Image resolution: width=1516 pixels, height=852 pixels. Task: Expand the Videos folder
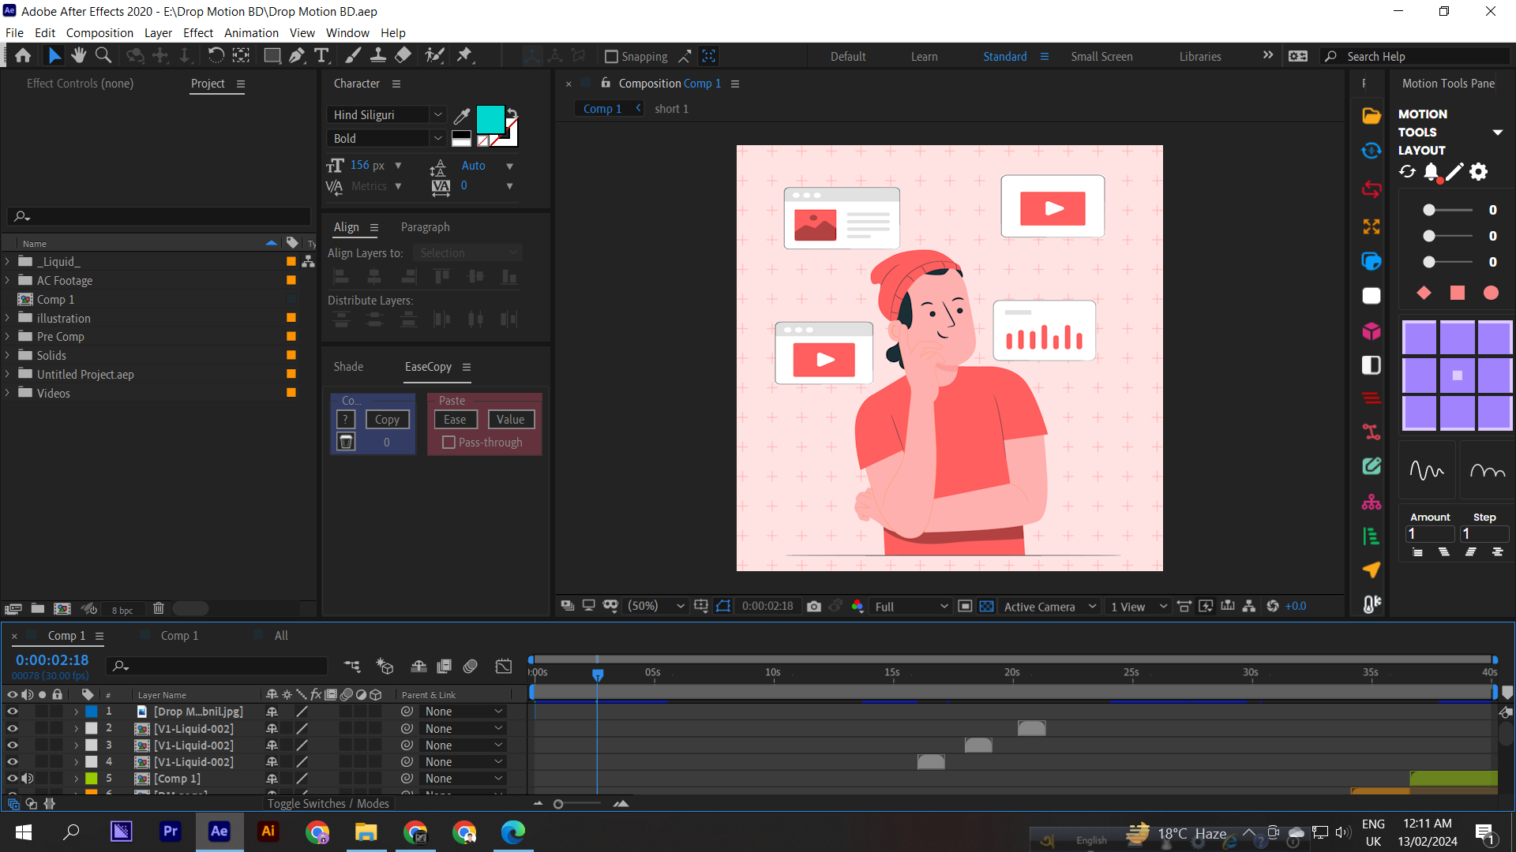7,393
